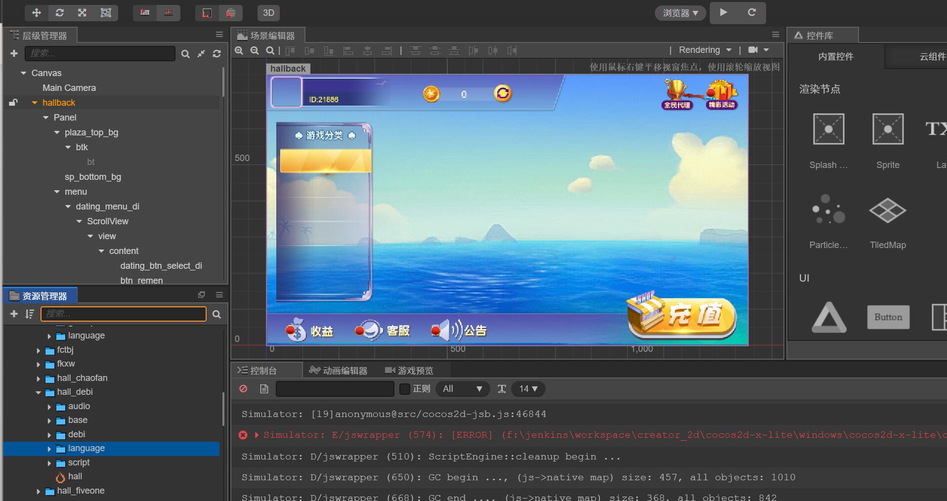The height and width of the screenshot is (501, 947).
Task: Click the asset search field
Action: click(124, 314)
